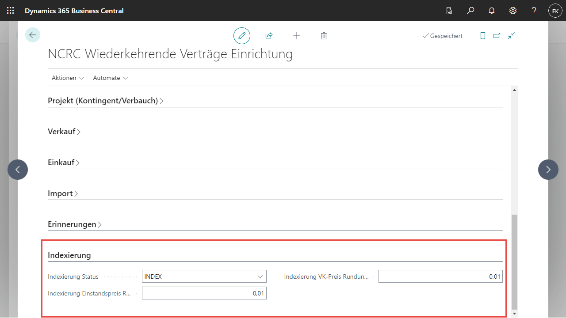
Task: Click the back arrow button
Action: 33,35
